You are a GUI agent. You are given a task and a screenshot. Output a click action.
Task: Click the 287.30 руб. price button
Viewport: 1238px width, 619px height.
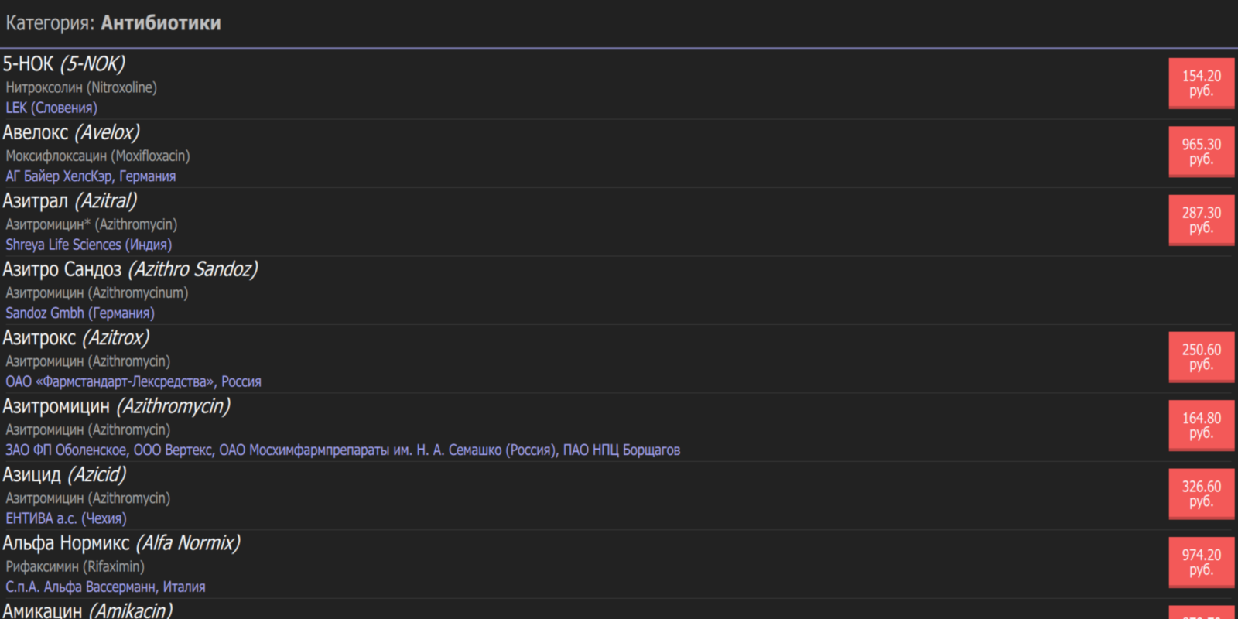(x=1201, y=221)
